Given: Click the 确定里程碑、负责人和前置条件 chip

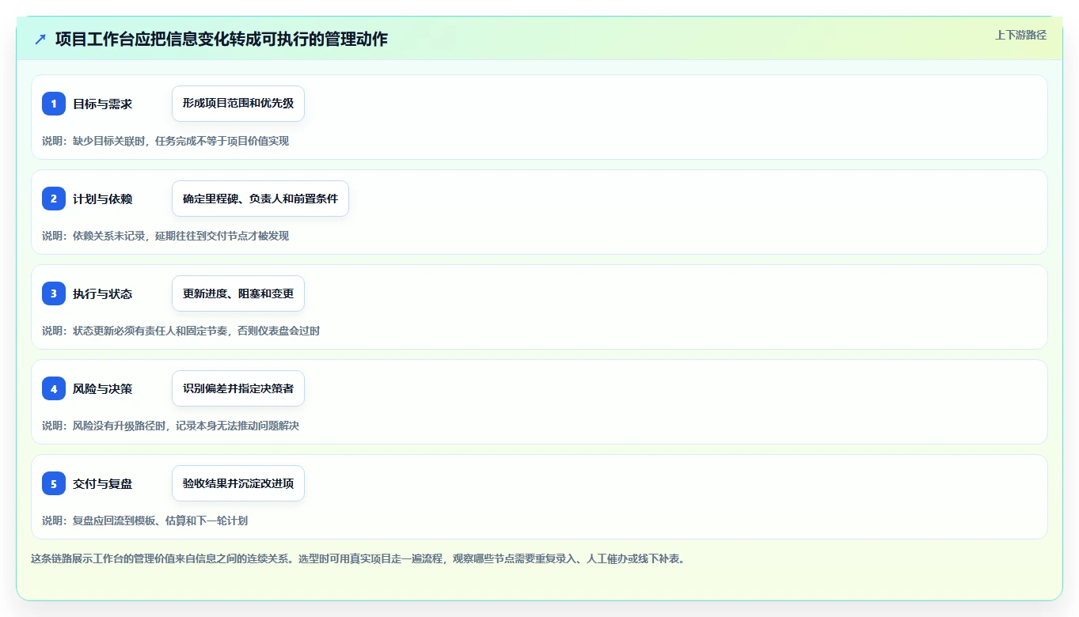Looking at the screenshot, I should coord(260,199).
